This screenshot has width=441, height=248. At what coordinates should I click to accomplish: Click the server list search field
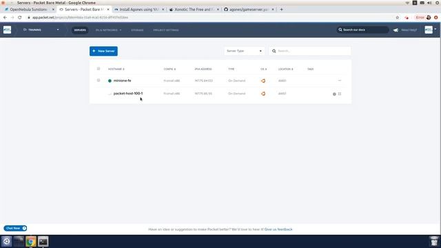tap(310, 51)
